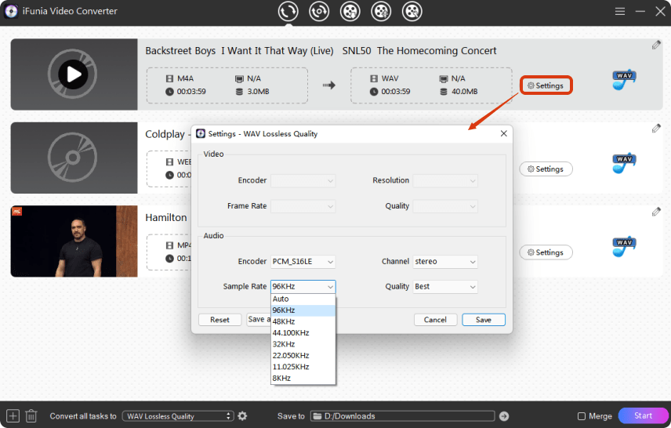The image size is (671, 428).
Task: Click the WAV format icon of the first task
Action: pos(624,80)
